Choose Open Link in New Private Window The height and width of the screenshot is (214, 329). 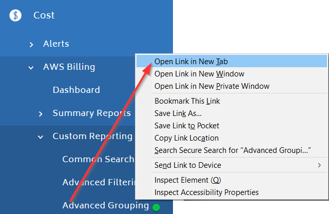tap(231, 86)
